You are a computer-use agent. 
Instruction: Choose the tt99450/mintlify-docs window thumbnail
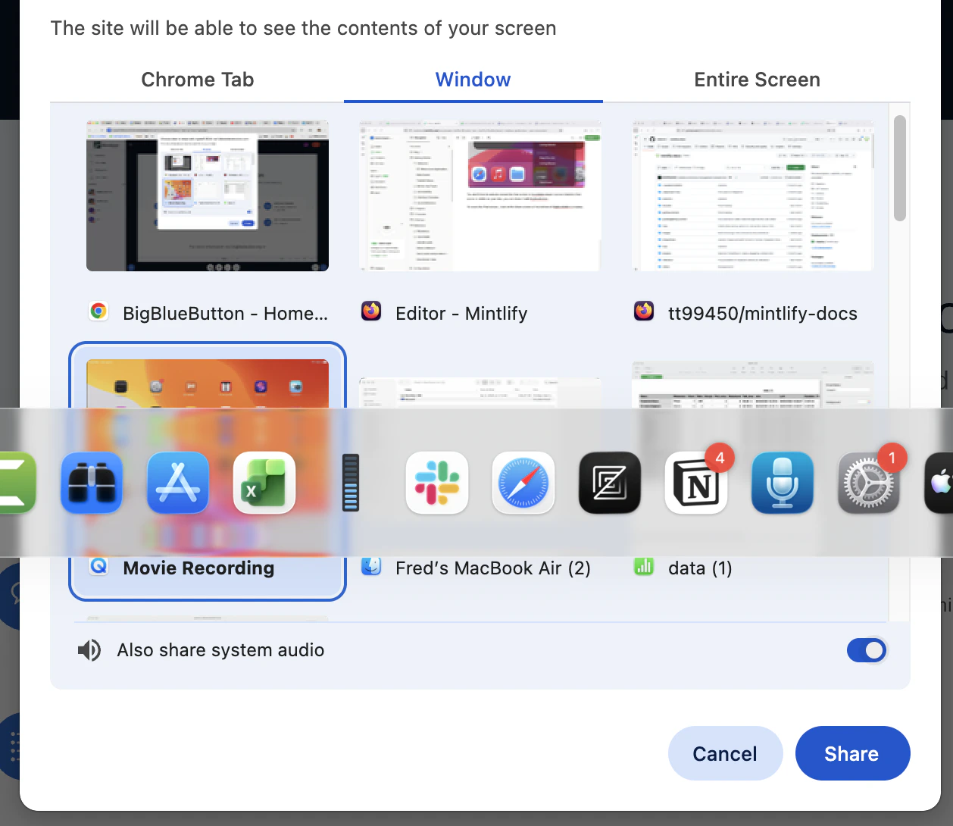(x=753, y=196)
